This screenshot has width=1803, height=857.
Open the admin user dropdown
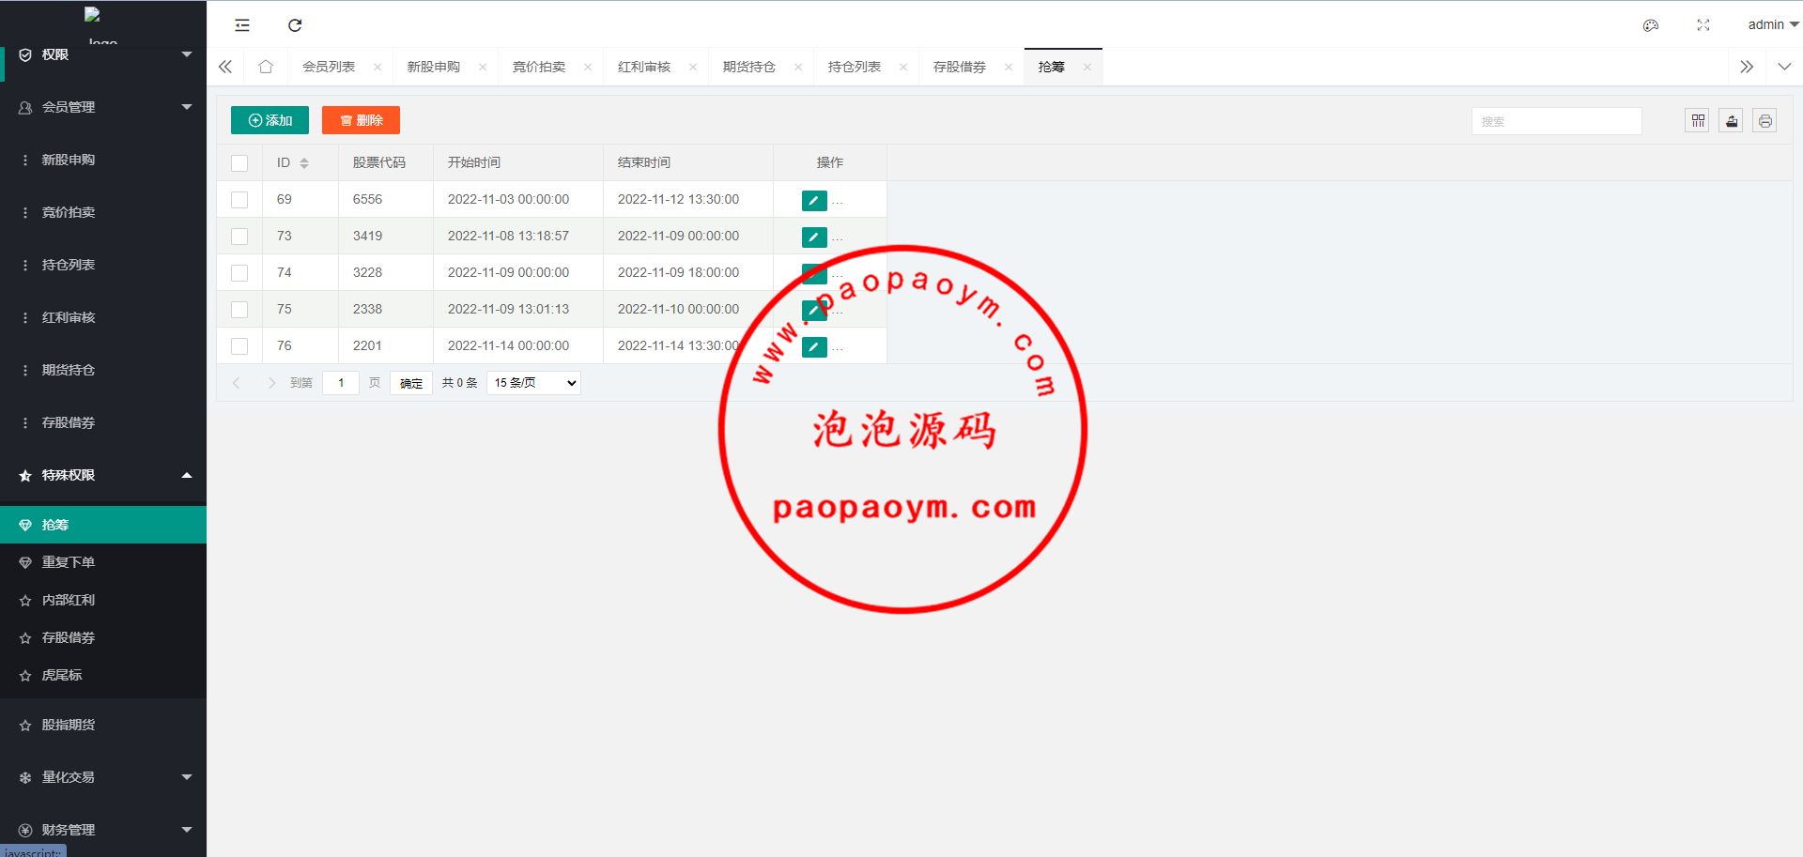1773,25
